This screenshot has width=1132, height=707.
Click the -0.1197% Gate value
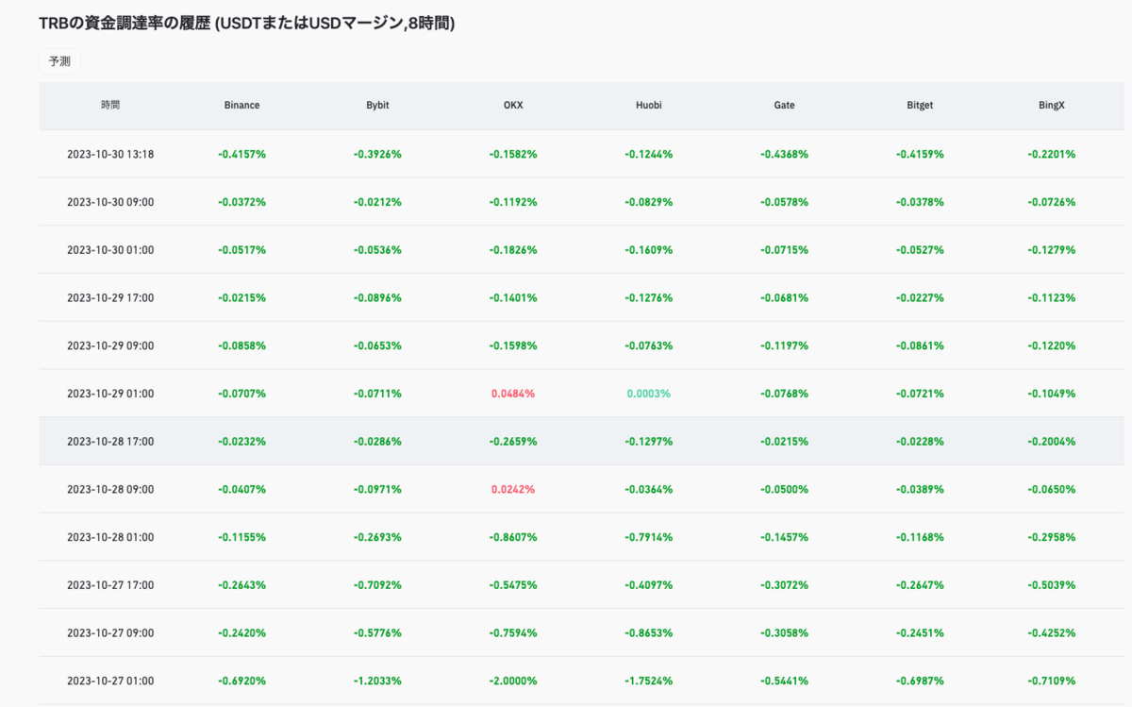tap(784, 345)
